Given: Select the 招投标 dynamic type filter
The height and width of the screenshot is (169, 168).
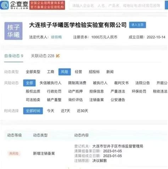Looking at the screenshot, I should pyautogui.click(x=94, y=72).
